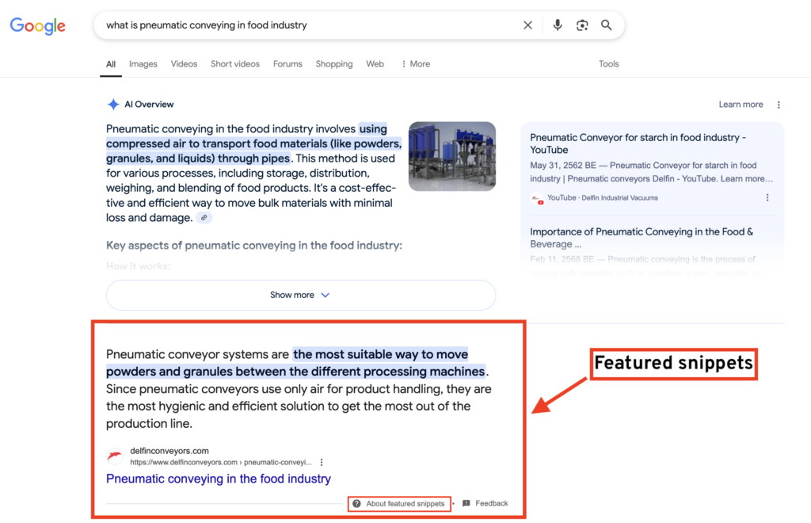The width and height of the screenshot is (811, 523).
Task: Click the YouTube favicon in the side panel
Action: [x=537, y=198]
